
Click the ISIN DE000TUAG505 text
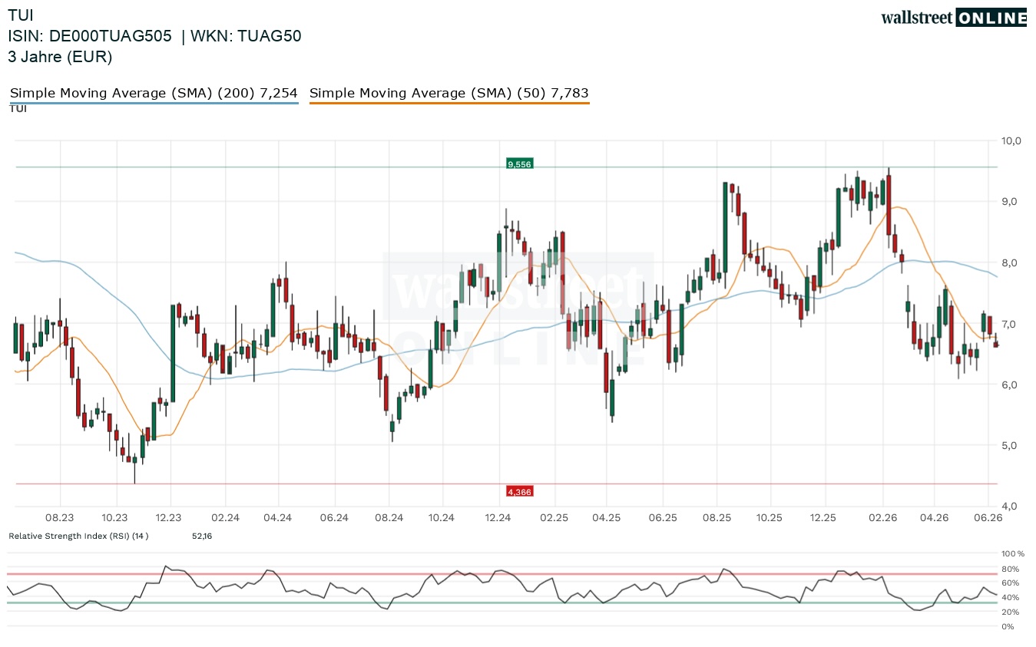[90, 35]
